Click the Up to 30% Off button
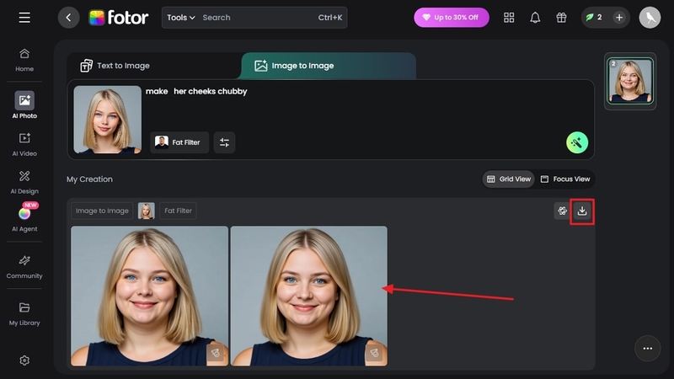Image resolution: width=674 pixels, height=379 pixels. tap(451, 18)
